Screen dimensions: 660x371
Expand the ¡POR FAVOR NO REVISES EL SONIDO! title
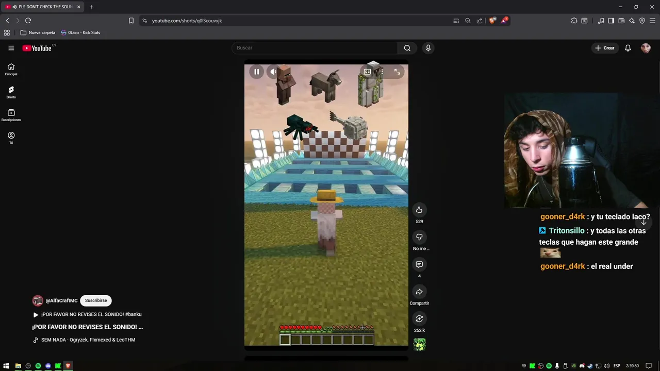point(87,327)
